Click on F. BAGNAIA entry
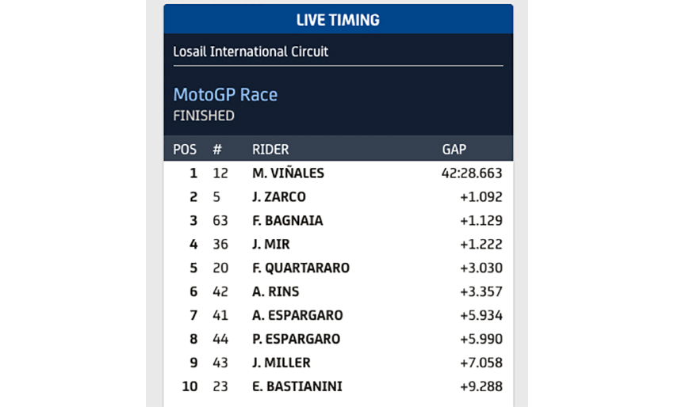Viewport: 674px width, 407px height. coord(287,220)
